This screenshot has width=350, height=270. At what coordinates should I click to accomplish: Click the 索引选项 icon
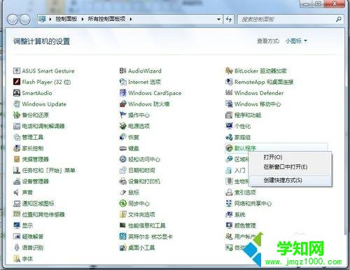click(x=229, y=192)
